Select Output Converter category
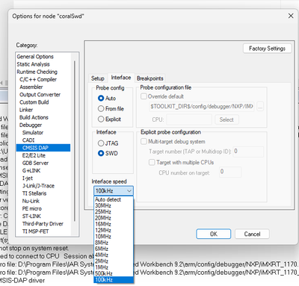Viewport: 299px width, 286px height. click(40, 95)
